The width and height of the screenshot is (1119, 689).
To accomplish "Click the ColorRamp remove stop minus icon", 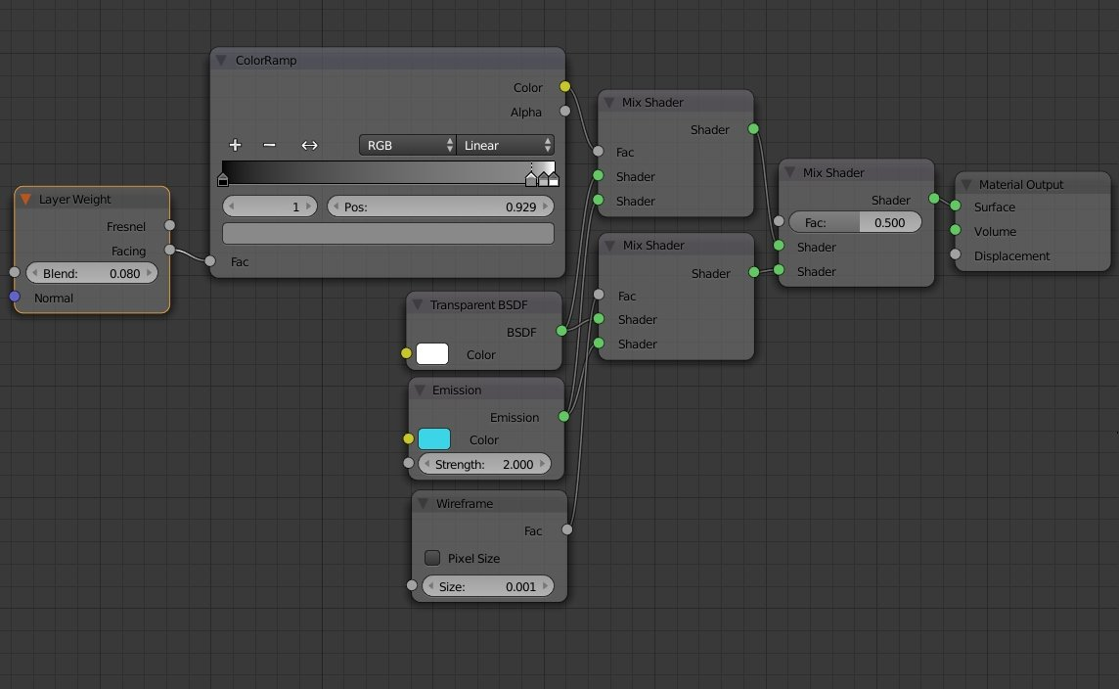I will [x=269, y=145].
